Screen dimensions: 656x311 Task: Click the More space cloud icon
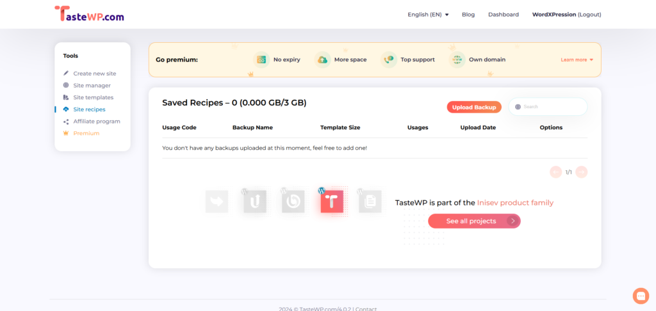coord(323,60)
